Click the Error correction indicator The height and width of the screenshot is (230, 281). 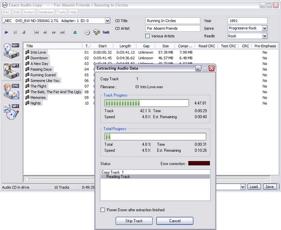point(199,163)
